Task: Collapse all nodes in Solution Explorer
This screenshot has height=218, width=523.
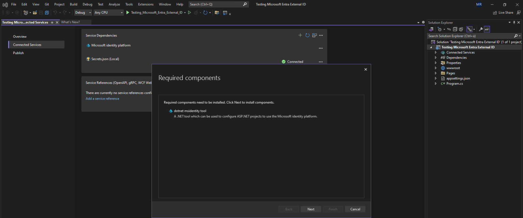Action: [455, 29]
